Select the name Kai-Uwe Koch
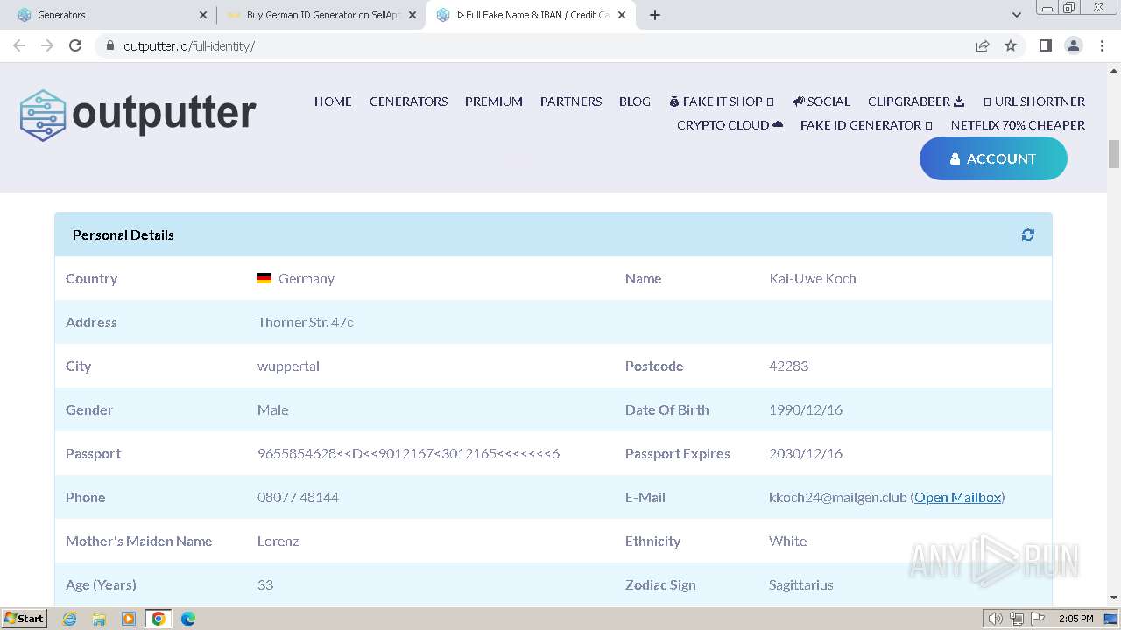1121x630 pixels. [813, 278]
